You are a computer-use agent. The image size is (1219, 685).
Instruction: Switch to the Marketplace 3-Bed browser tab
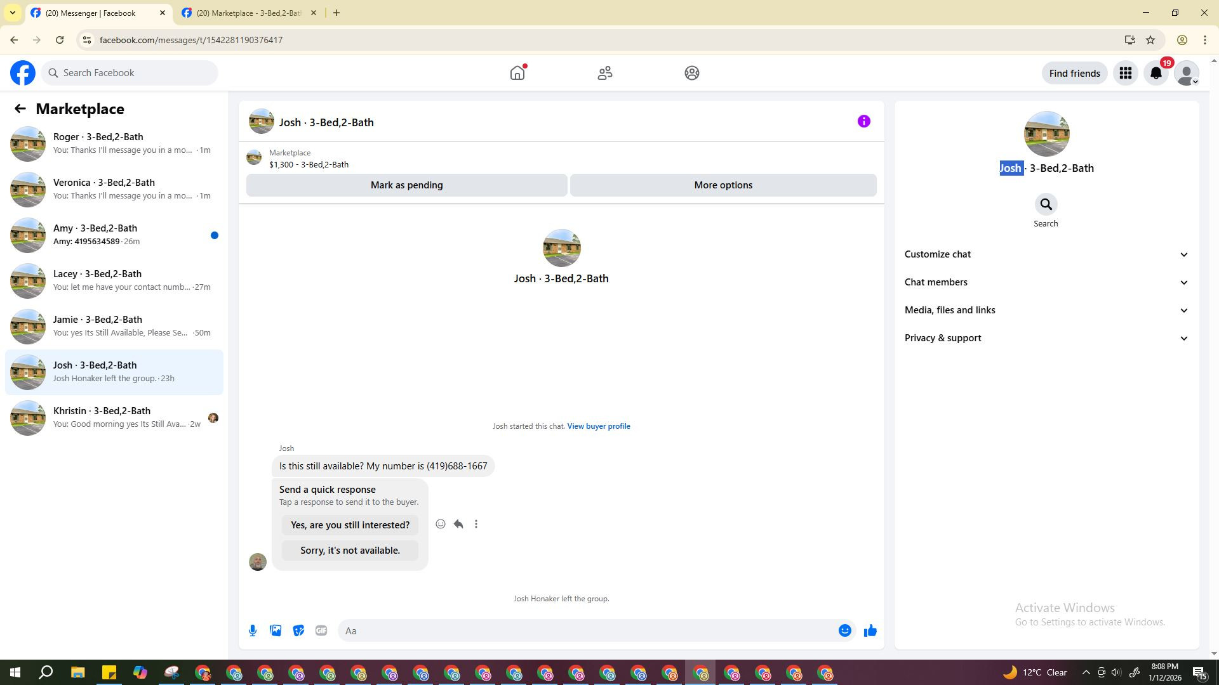tap(248, 13)
